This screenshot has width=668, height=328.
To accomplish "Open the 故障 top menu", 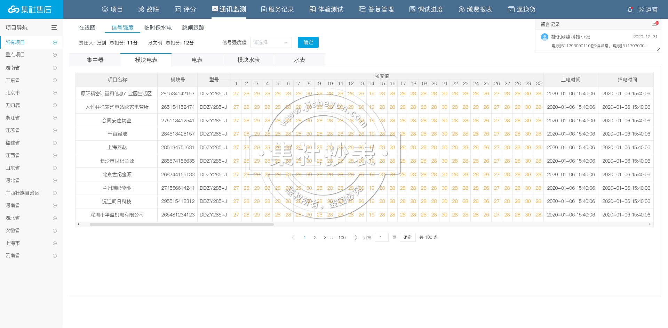I will 149,9.
